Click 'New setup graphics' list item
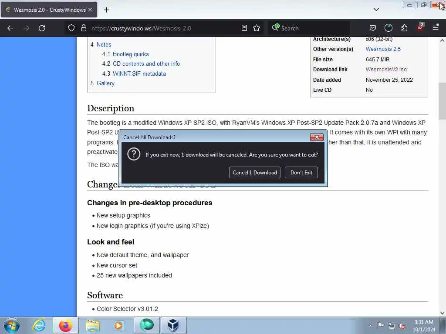 [123, 215]
